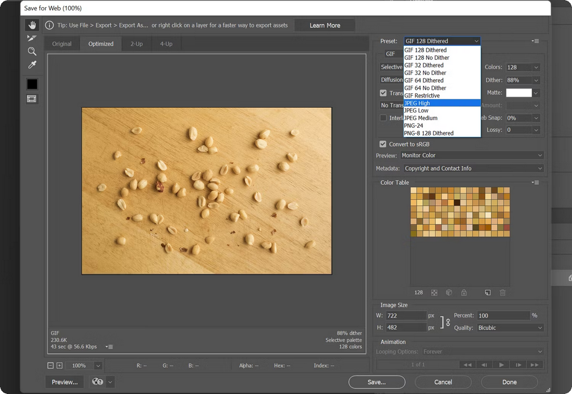Image resolution: width=572 pixels, height=394 pixels.
Task: Toggle slices visibility icon
Action: [32, 99]
